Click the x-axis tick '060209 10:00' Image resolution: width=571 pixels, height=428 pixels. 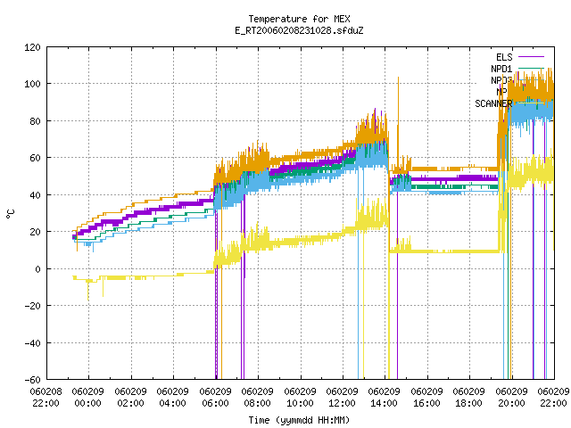[301, 398]
